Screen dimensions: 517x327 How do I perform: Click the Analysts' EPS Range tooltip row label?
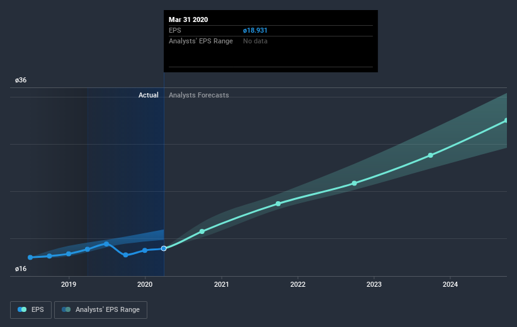pyautogui.click(x=201, y=41)
